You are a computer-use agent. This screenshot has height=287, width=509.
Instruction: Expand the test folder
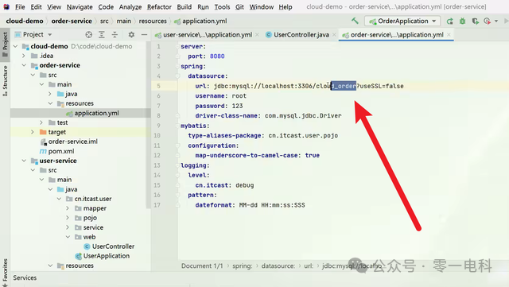[41, 122]
